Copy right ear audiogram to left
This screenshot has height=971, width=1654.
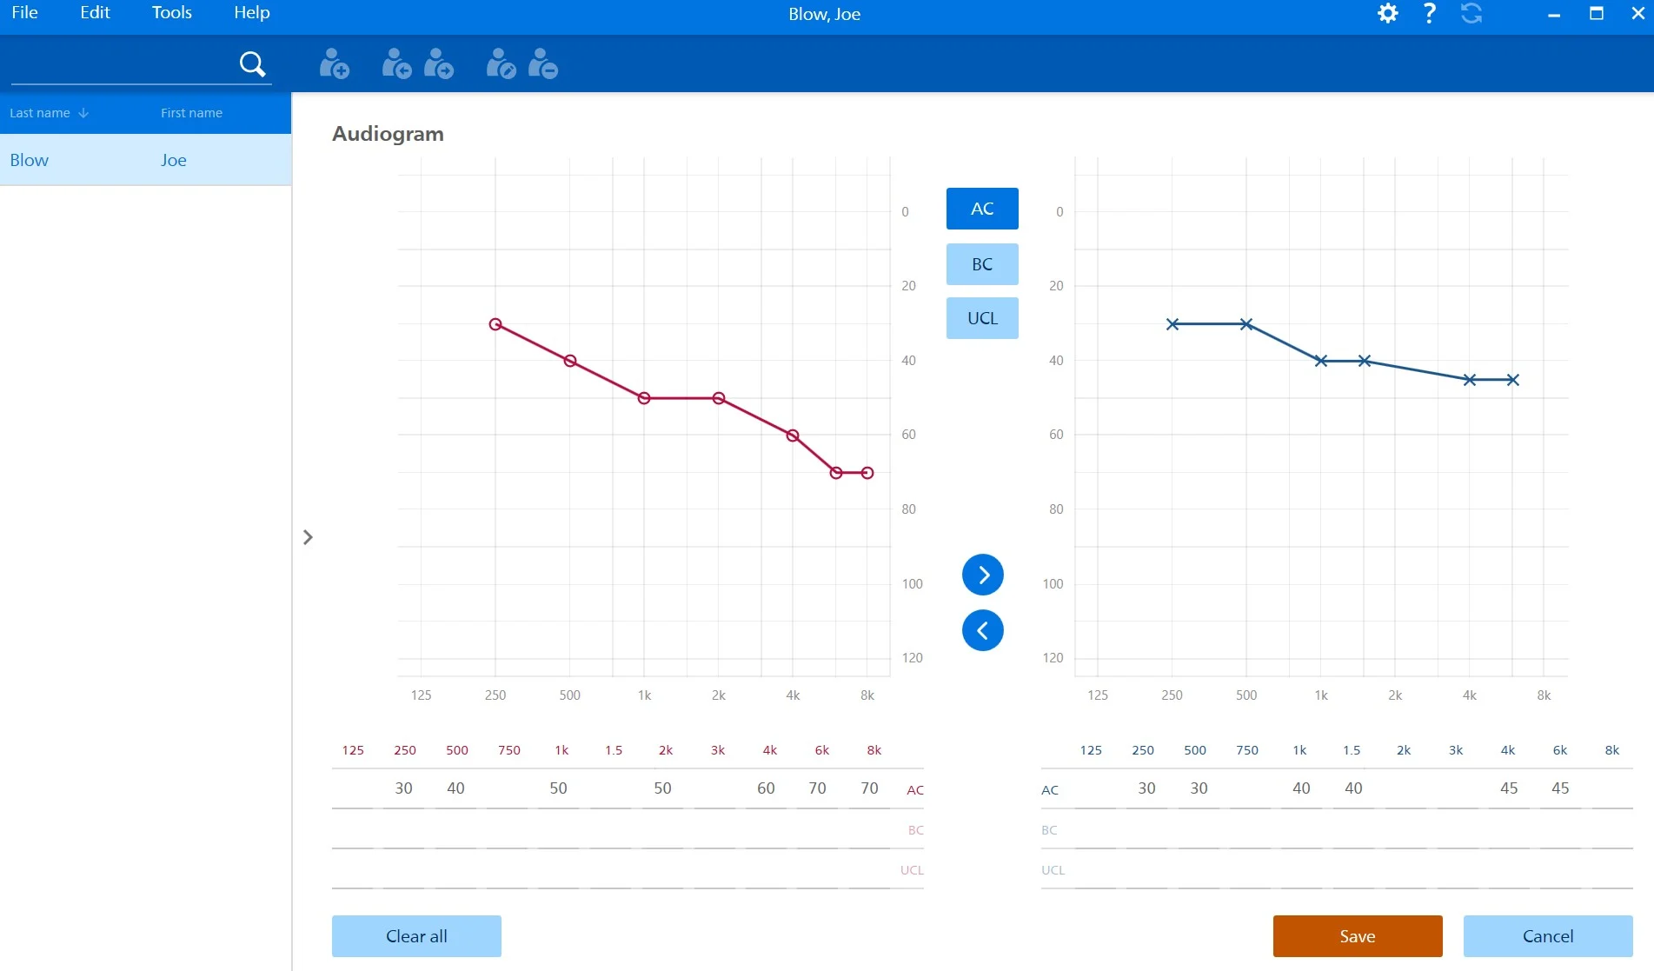(x=983, y=575)
